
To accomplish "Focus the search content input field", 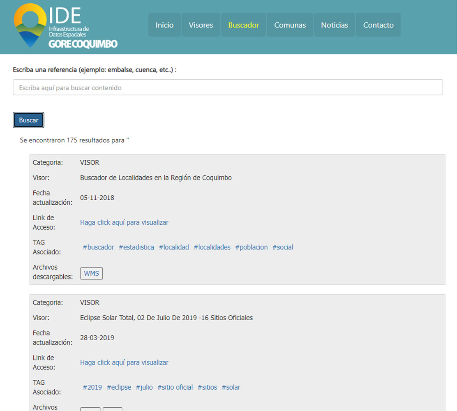I will click(x=228, y=87).
